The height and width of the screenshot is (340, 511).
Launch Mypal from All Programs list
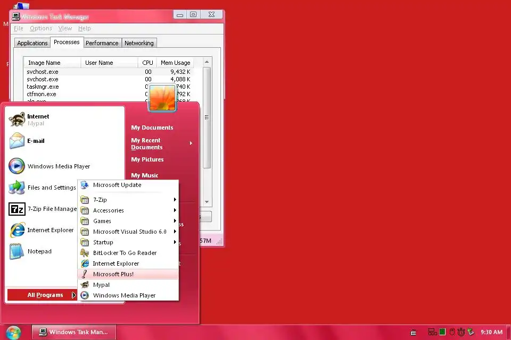pos(128,285)
